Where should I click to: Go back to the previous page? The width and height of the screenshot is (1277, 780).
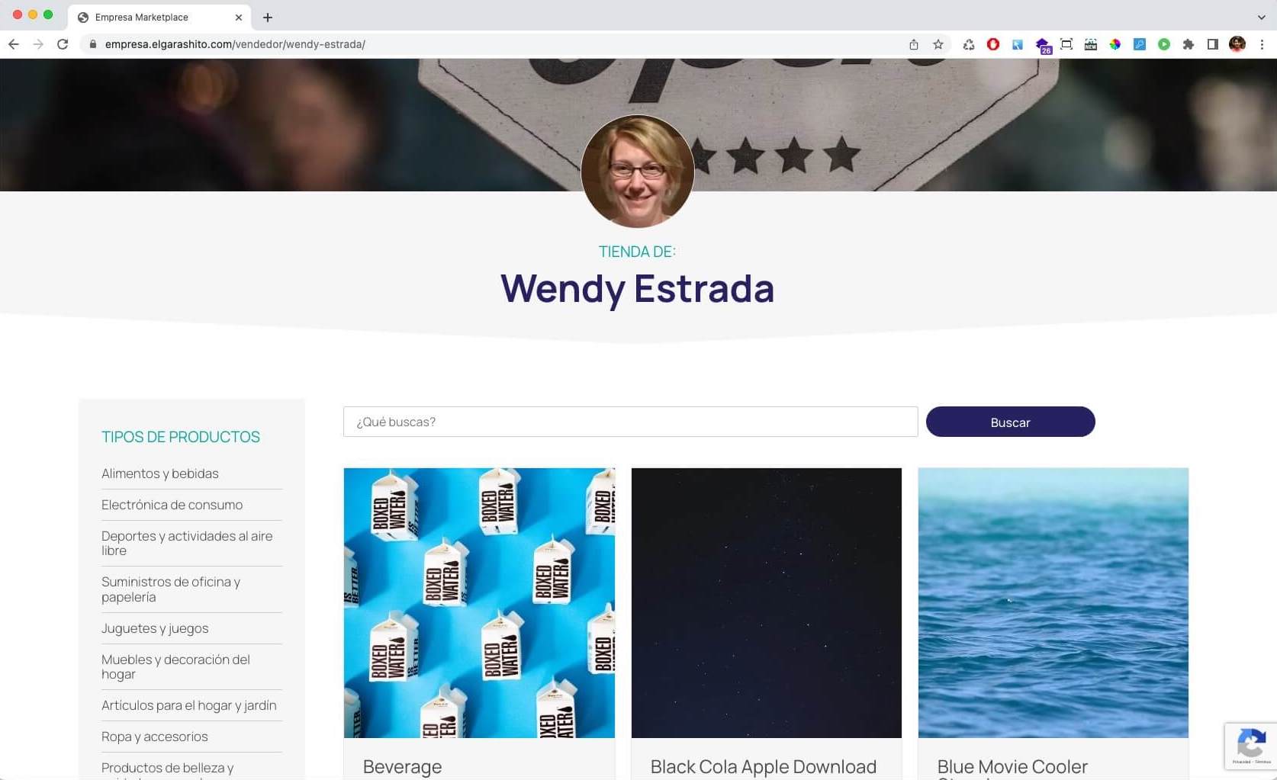14,44
